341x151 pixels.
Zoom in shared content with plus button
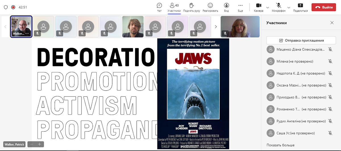39,144
